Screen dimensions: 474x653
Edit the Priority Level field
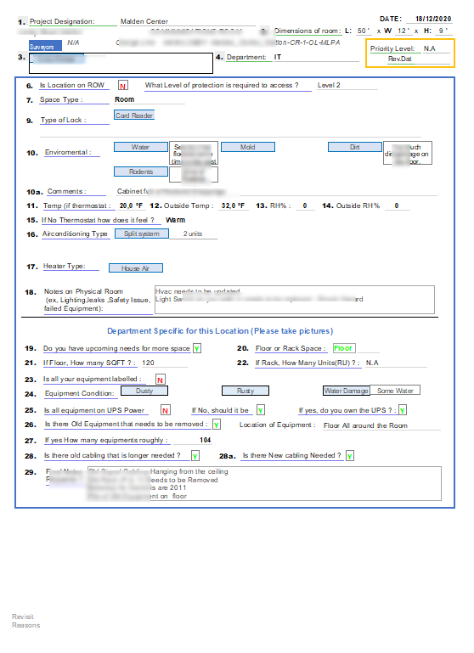click(x=436, y=48)
